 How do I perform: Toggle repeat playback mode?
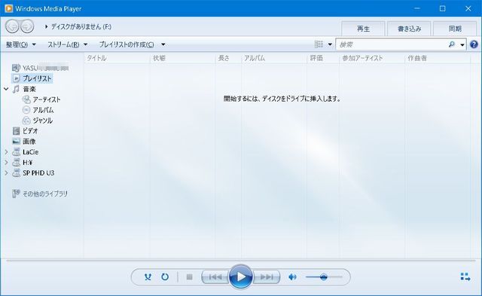[x=165, y=277]
